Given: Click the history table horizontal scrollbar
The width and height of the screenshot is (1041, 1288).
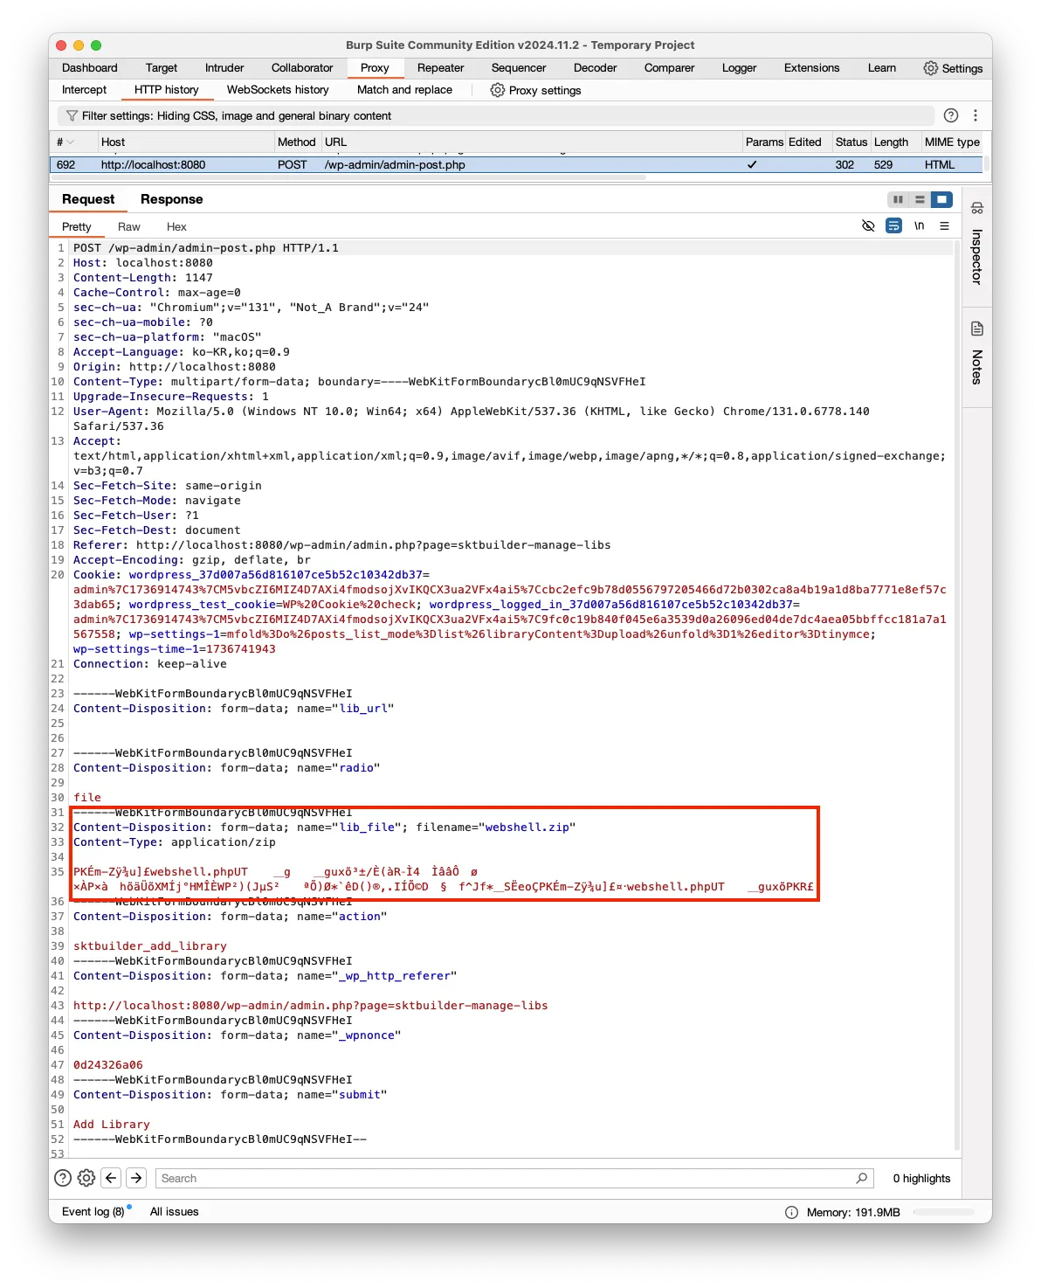Looking at the screenshot, I should tap(349, 177).
